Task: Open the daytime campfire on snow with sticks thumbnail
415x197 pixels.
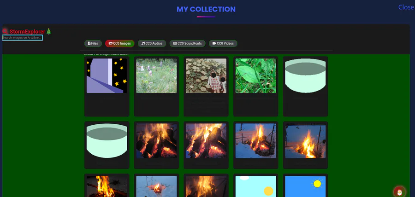Action: tap(255, 141)
